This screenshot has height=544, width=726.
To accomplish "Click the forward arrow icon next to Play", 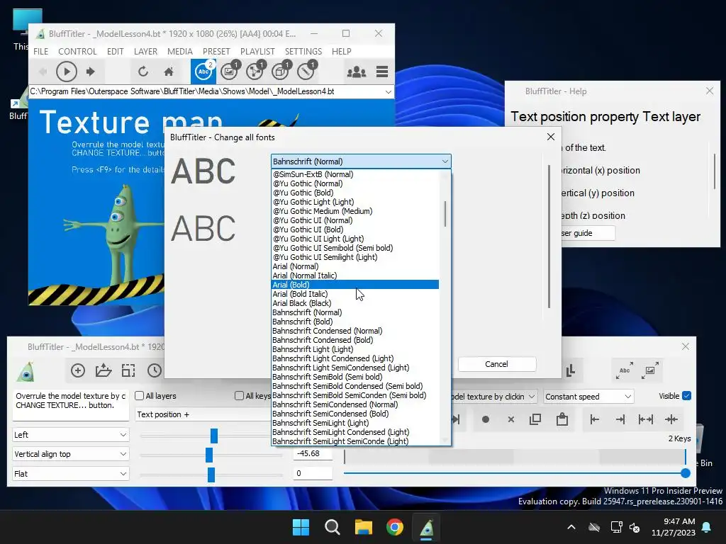I will tap(91, 72).
